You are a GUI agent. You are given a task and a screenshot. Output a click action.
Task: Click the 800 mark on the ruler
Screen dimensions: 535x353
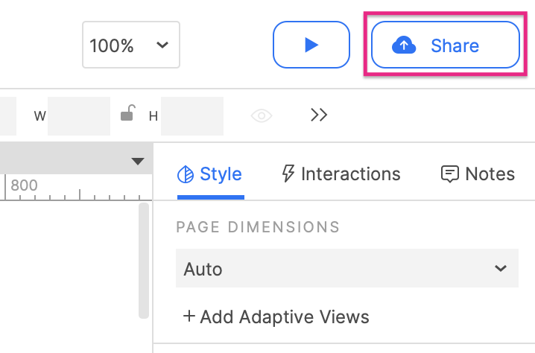[24, 185]
